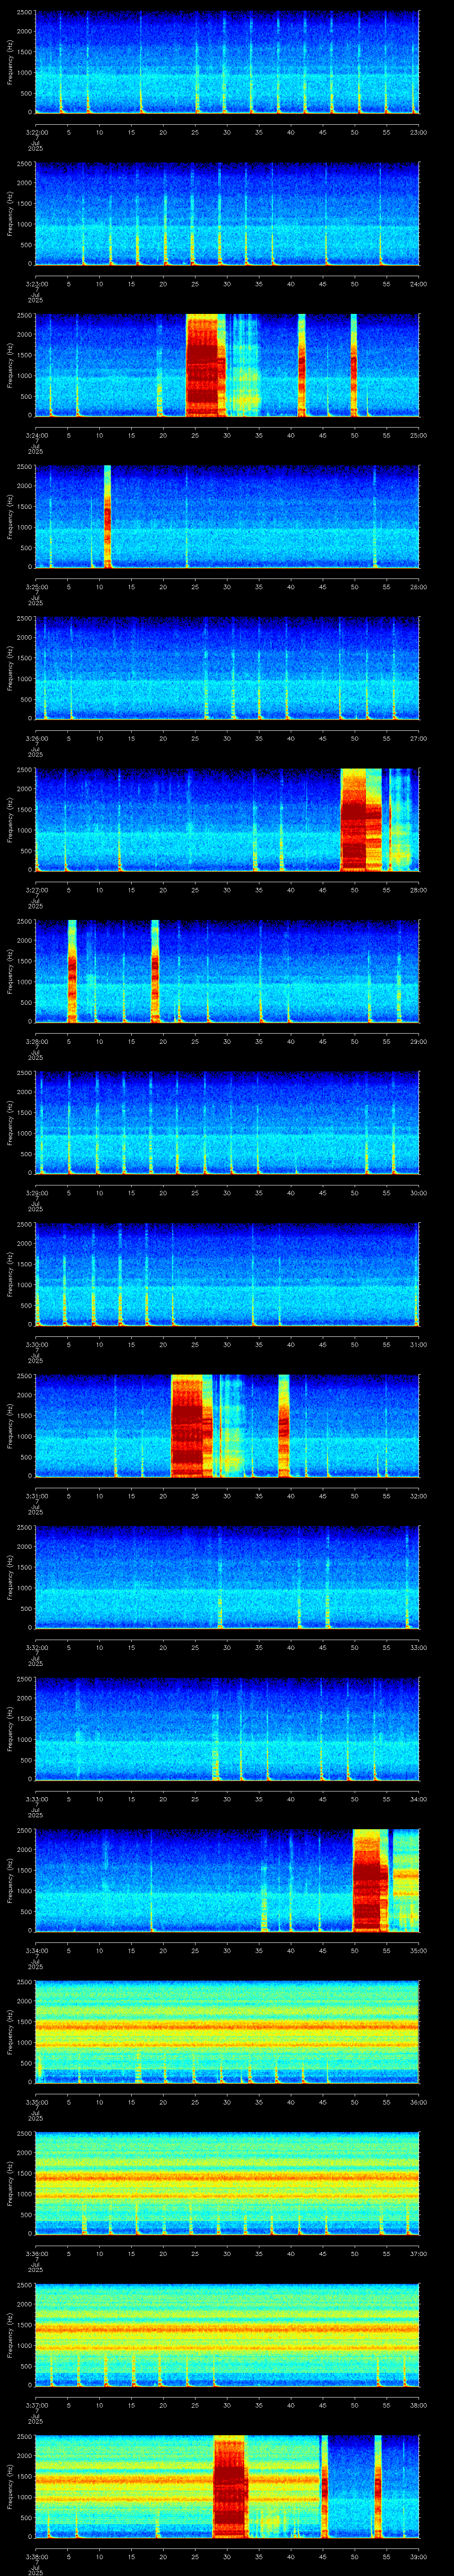Image resolution: width=454 pixels, height=2576 pixels.
Task: Select the 3:27:00 time axis label
Action: tap(36, 890)
